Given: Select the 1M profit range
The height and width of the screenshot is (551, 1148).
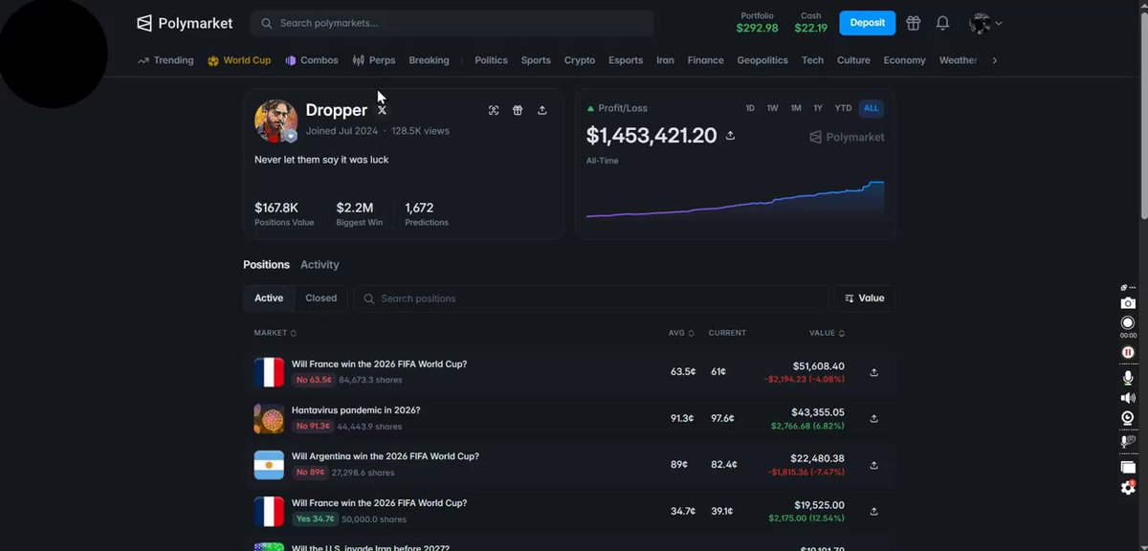Looking at the screenshot, I should (x=796, y=108).
